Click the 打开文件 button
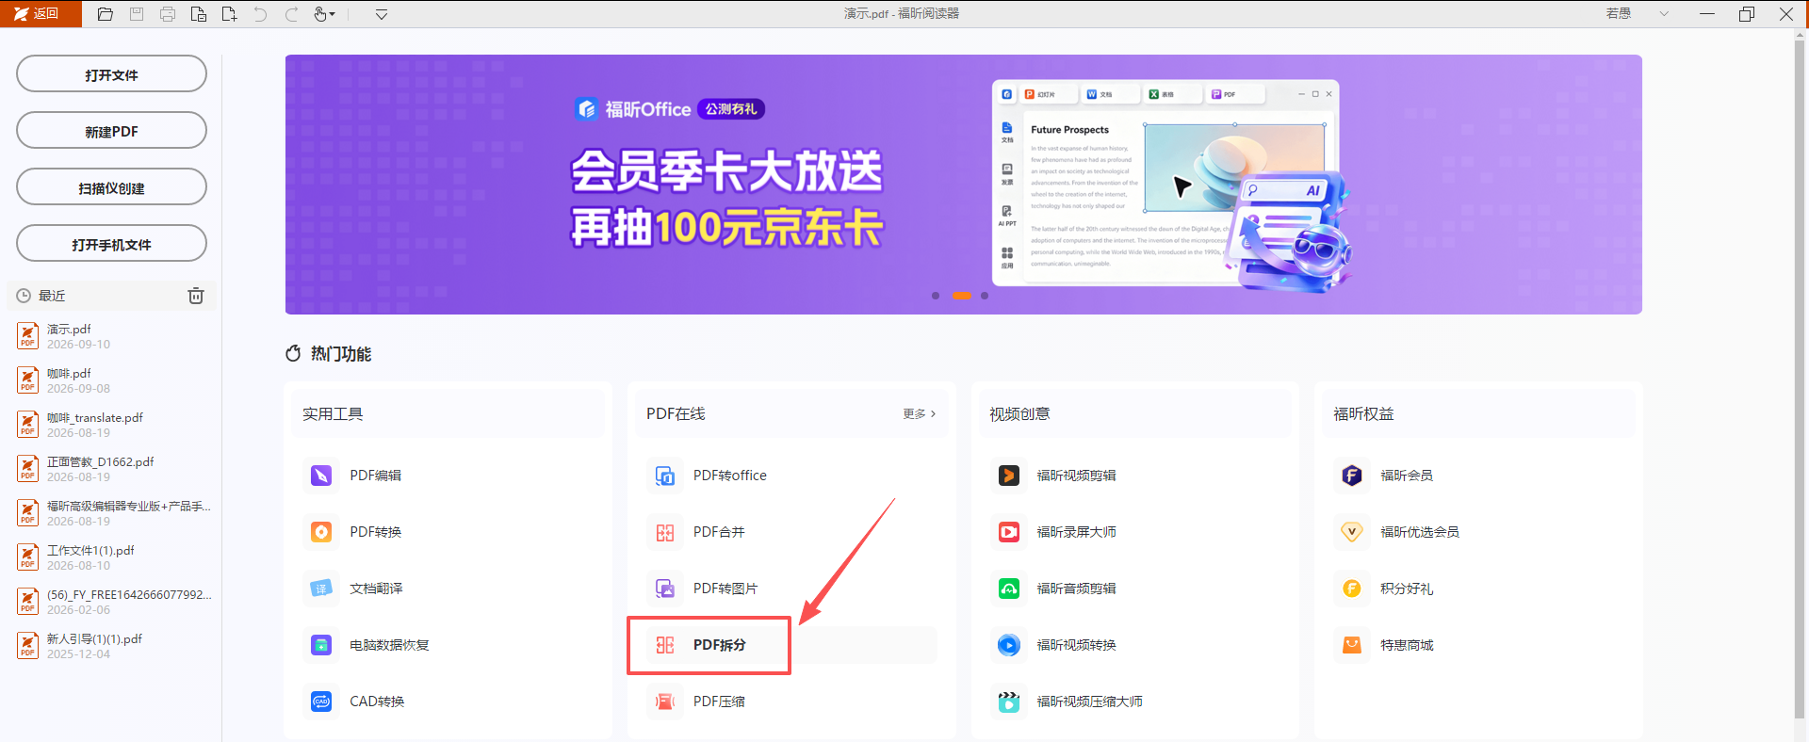The image size is (1809, 742). [x=111, y=74]
